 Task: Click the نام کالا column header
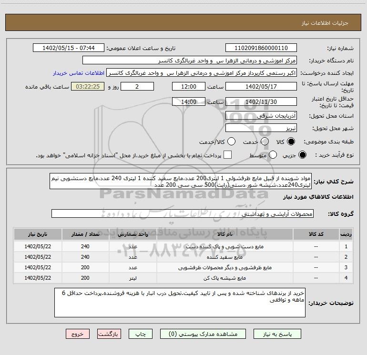tap(224, 234)
